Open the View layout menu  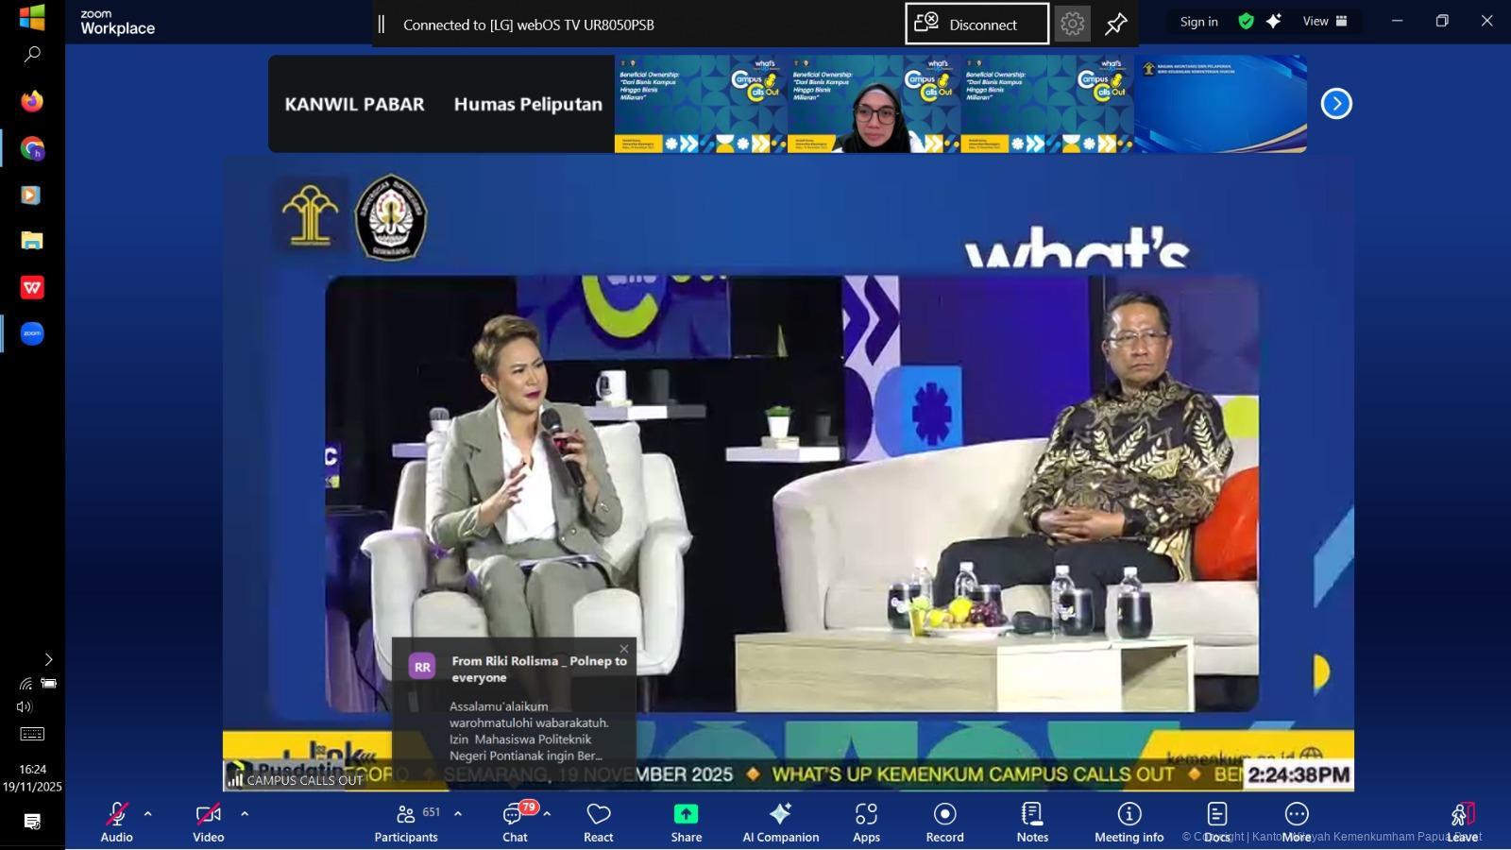(x=1324, y=22)
